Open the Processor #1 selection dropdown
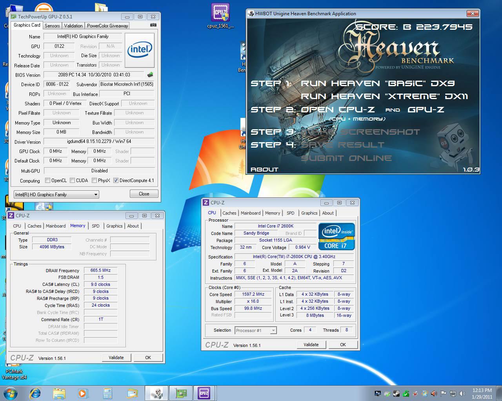The image size is (502, 401). (x=256, y=331)
